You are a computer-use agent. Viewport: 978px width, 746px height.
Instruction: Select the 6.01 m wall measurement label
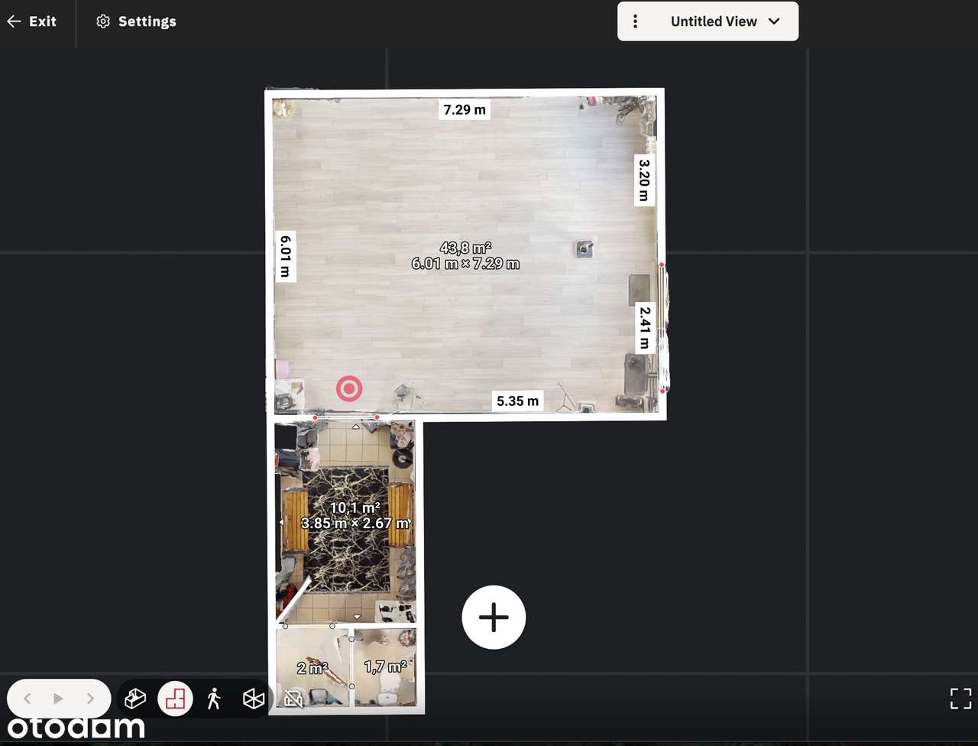[x=286, y=256]
